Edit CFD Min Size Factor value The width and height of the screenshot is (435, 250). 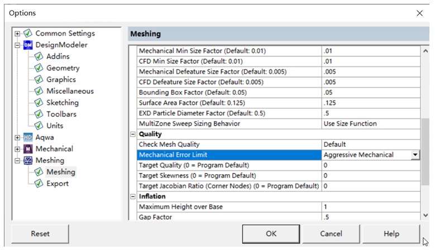click(371, 61)
